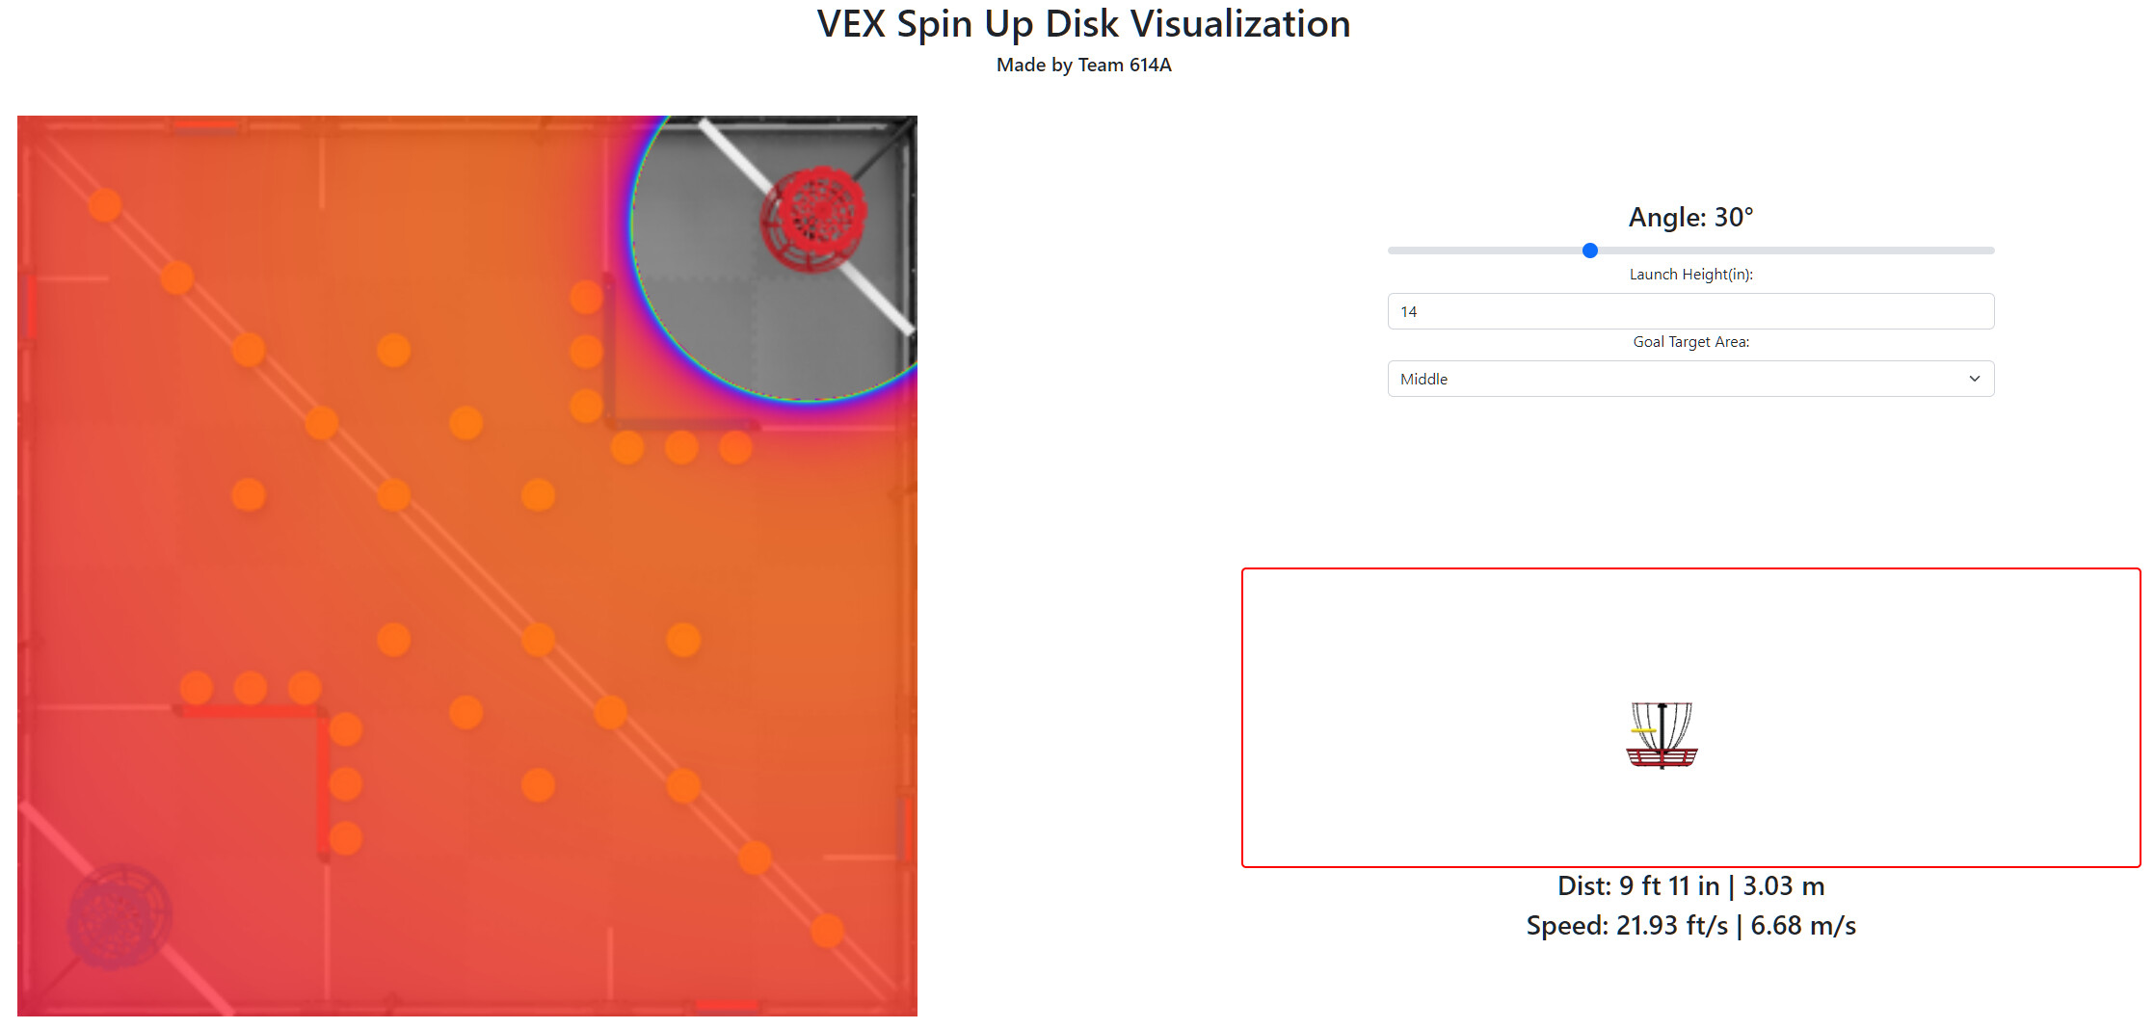Click the disc nearest the bottom-right corner
2154x1029 pixels.
[x=827, y=931]
